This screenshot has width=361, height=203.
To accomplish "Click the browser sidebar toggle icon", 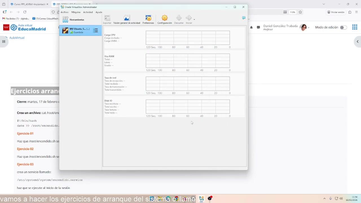I will coord(5,12).
